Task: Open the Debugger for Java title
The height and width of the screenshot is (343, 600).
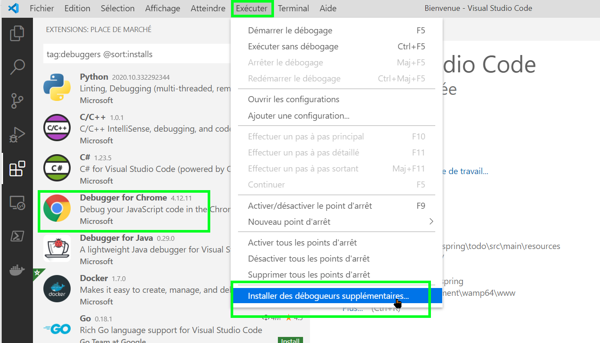Action: point(116,238)
